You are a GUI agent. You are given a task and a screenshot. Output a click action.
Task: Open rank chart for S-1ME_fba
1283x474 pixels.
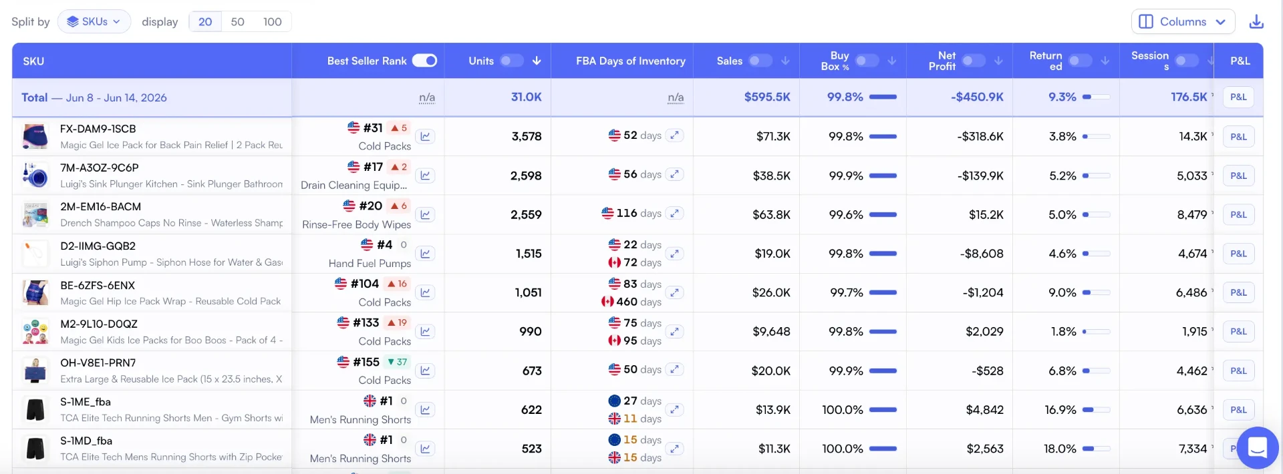426,409
